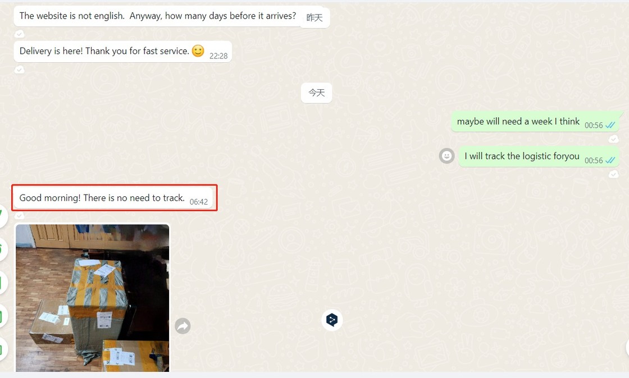Viewport: 629px width, 378px height.
Task: Forward the package photo using arrow icon
Action: (x=183, y=325)
